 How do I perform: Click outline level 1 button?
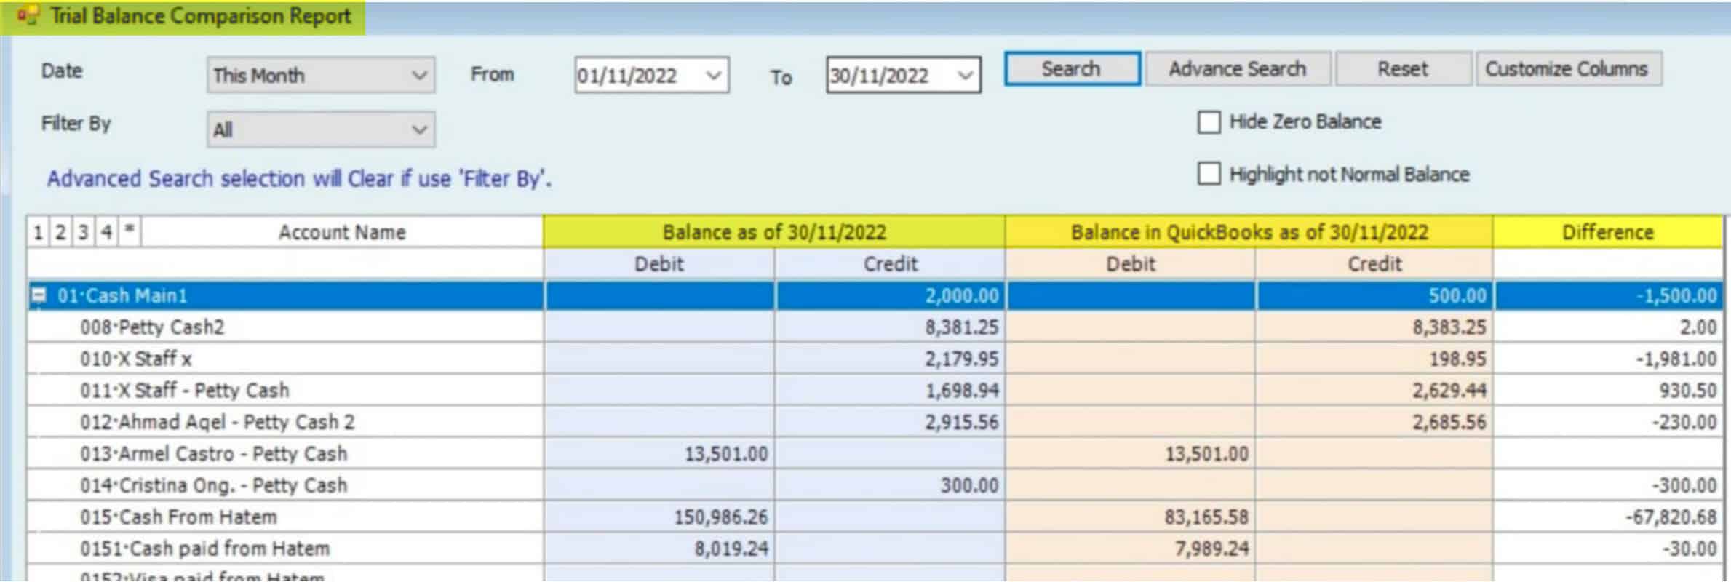coord(38,232)
